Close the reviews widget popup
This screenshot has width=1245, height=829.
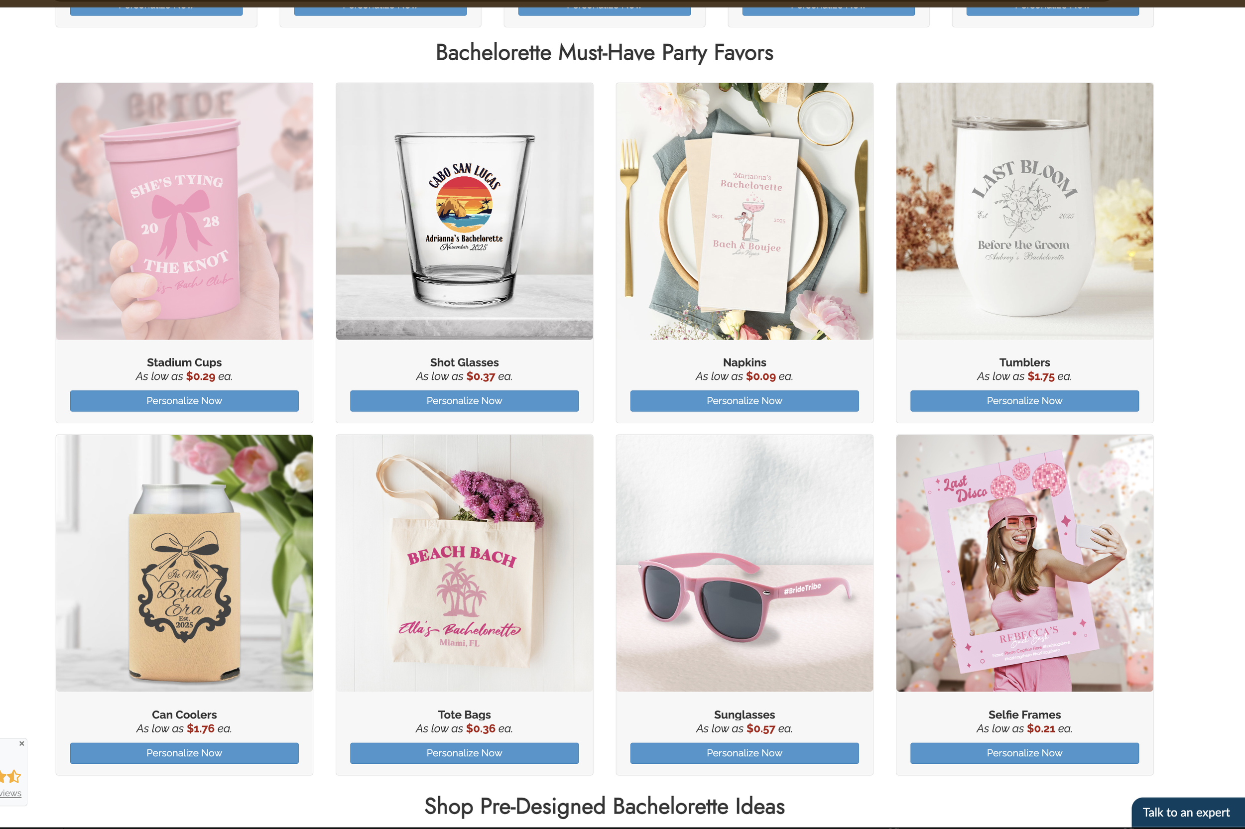(22, 743)
